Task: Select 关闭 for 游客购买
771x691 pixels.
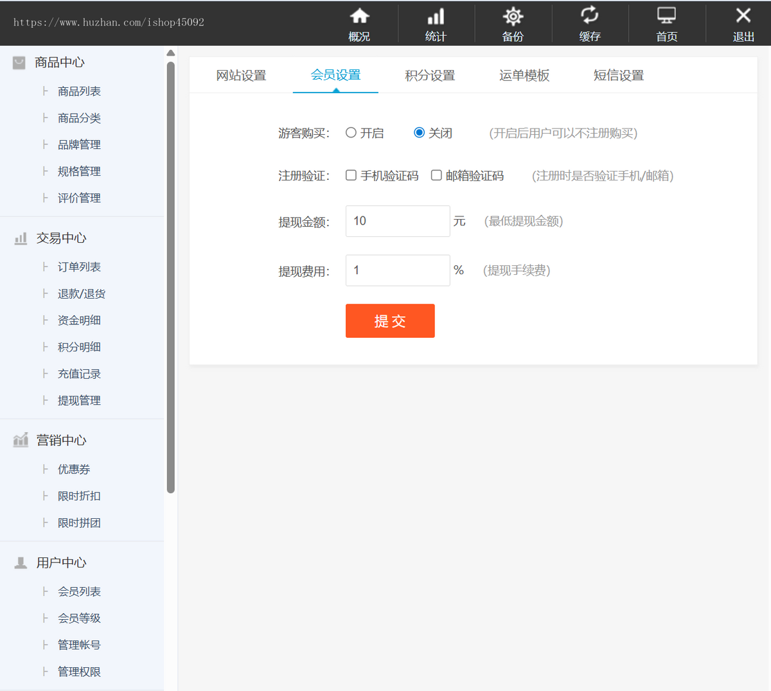Action: [419, 132]
